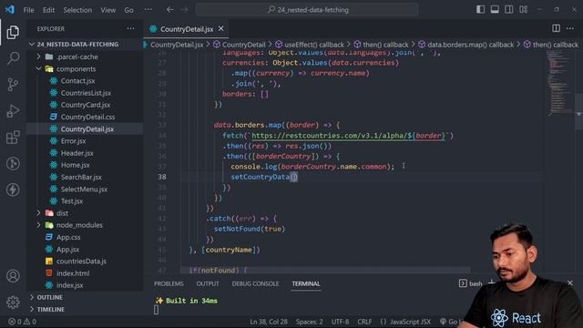The width and height of the screenshot is (583, 328).
Task: Click CountryDetail breadcrumb symbol
Action: [240, 45]
